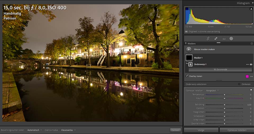Select the Healing bandage tool
The height and width of the screenshot is (134, 254).
[216, 38]
